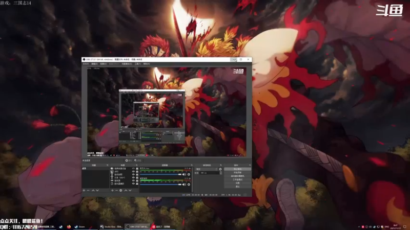
Task: Remove the source using the Sources minus button
Action: (x=116, y=190)
